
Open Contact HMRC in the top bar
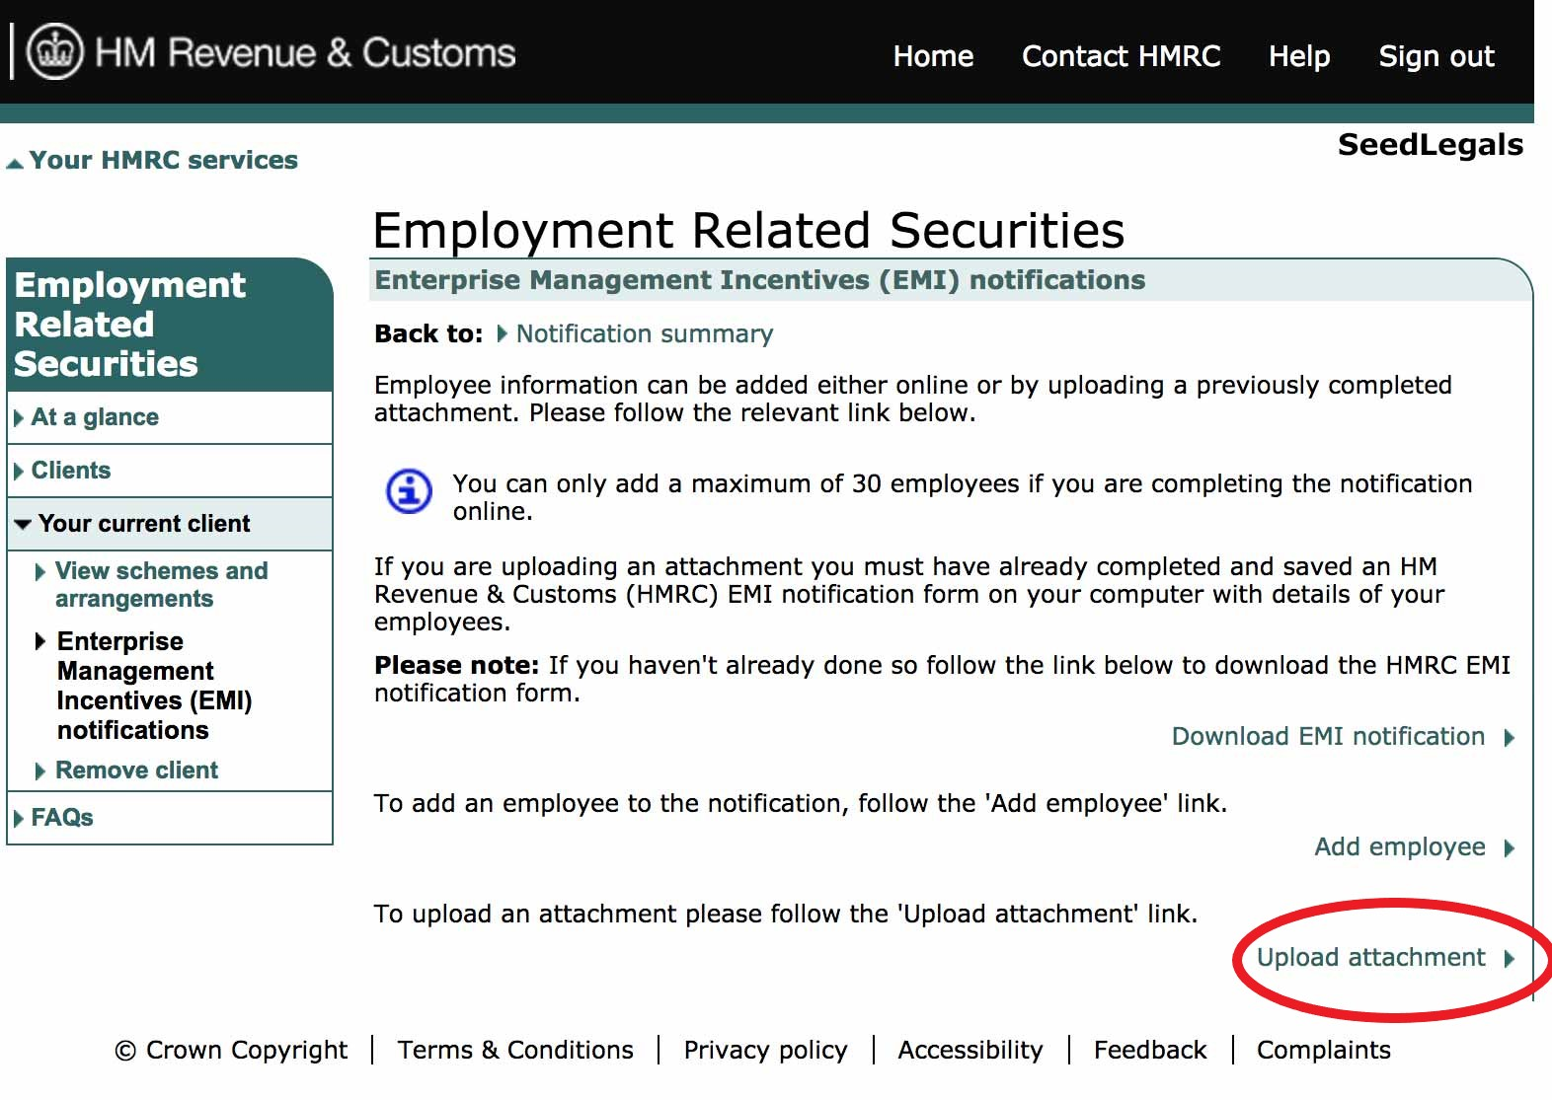tap(1121, 56)
